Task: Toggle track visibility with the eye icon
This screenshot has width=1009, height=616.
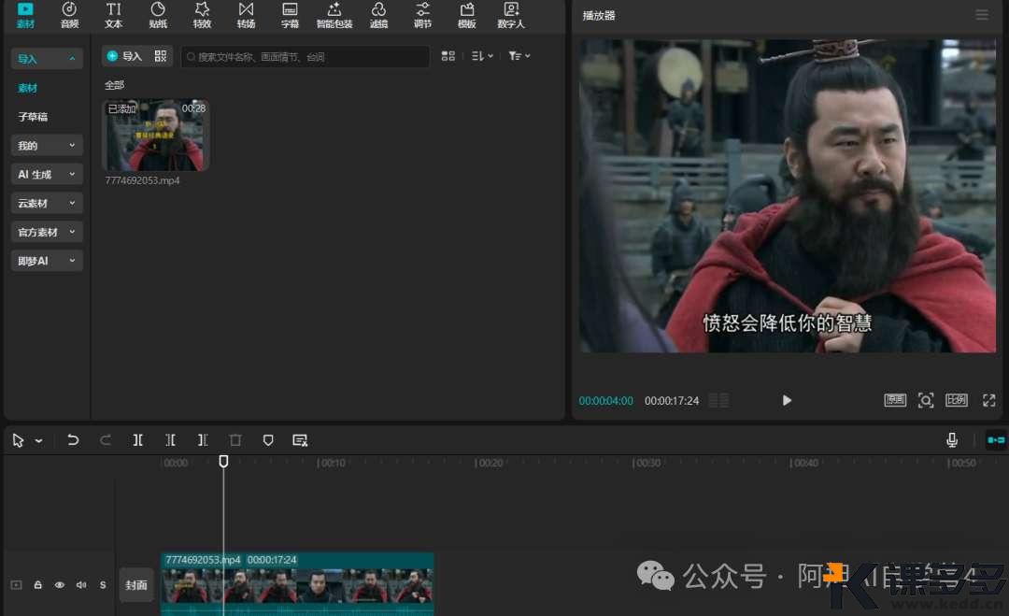Action: [60, 585]
